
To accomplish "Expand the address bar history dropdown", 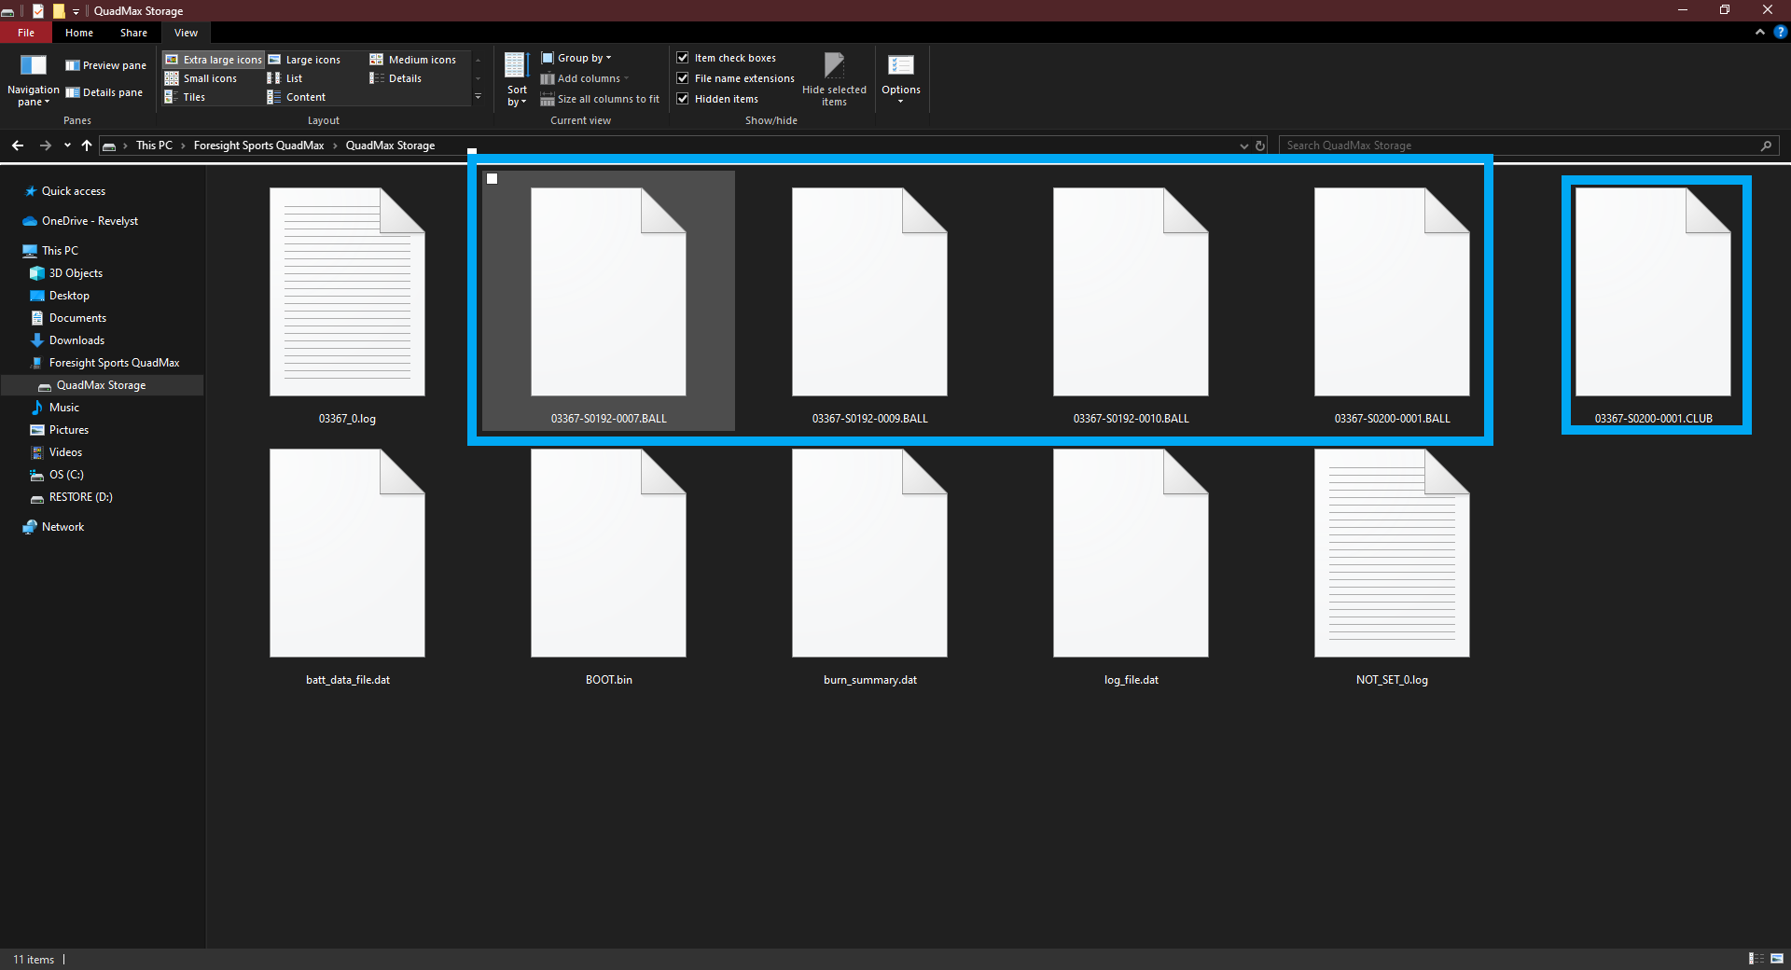I will click(x=1243, y=145).
